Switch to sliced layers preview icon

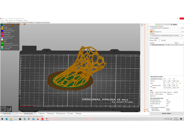tap(9, 109)
